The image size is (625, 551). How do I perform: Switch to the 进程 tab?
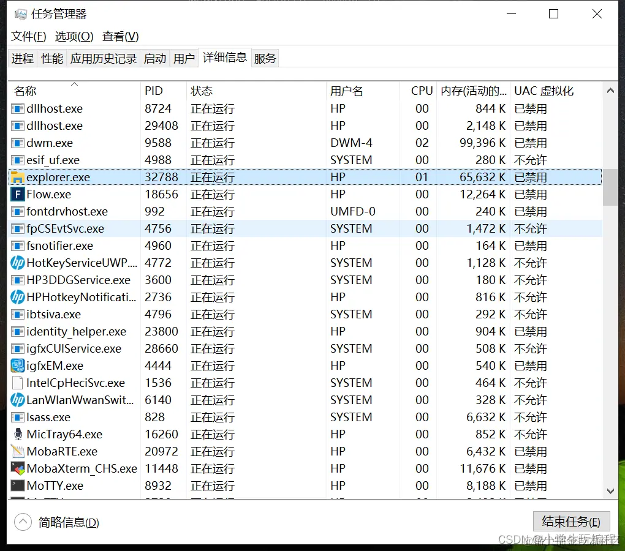[23, 59]
